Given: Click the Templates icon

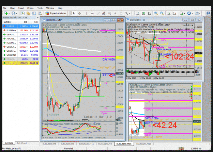Looking at the screenshot, I should pos(197,13).
